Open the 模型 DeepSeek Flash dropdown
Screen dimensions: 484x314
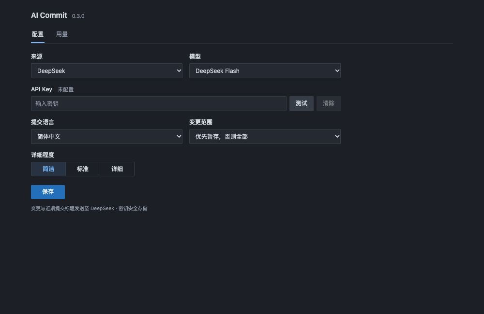[x=265, y=71]
